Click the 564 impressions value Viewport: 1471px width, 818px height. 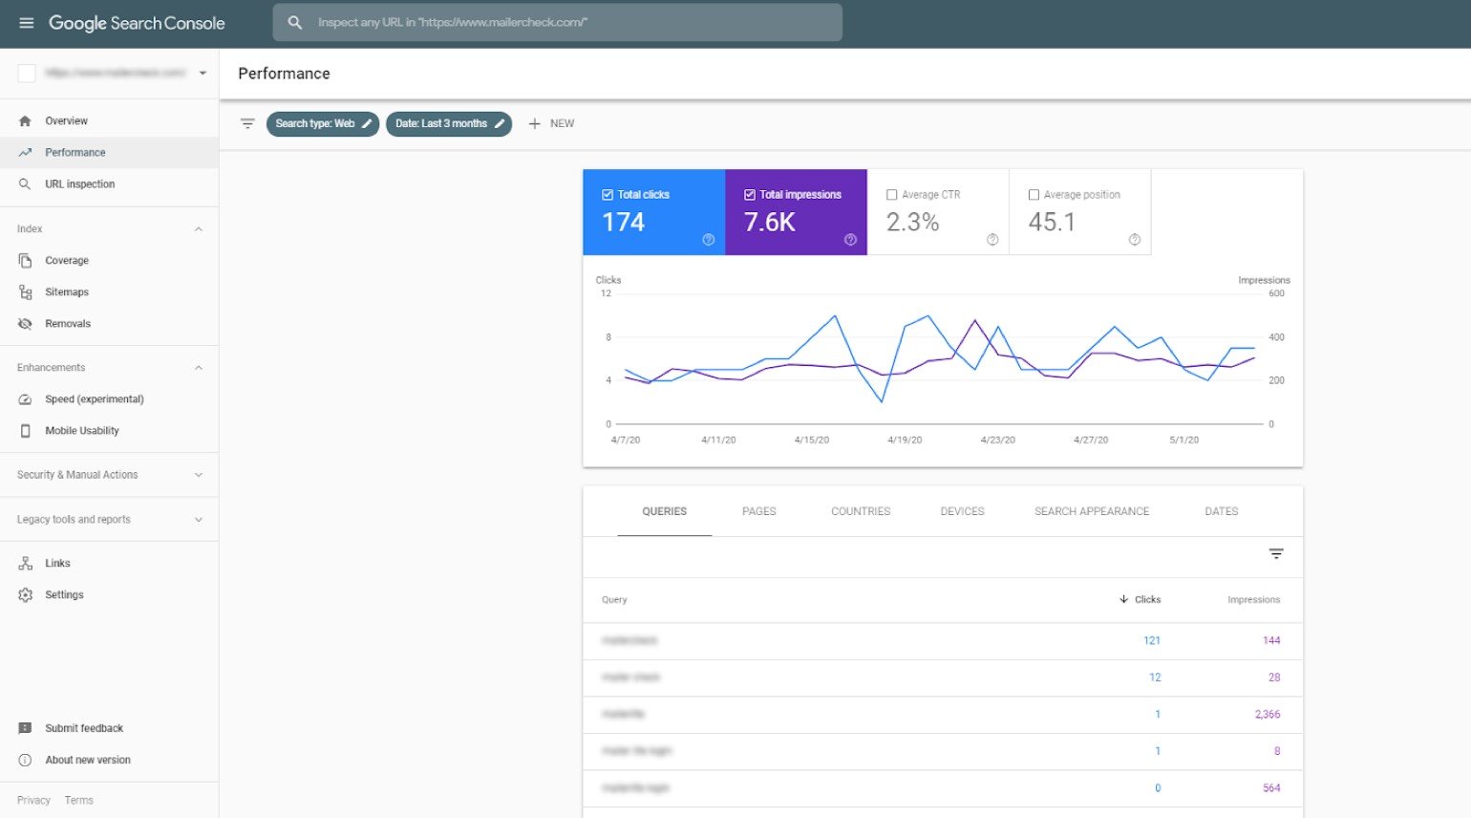[1271, 788]
